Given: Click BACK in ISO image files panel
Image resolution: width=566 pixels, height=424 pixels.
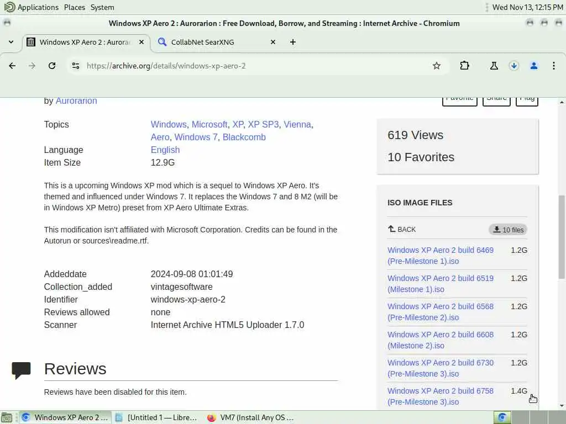Looking at the screenshot, I should [x=402, y=229].
